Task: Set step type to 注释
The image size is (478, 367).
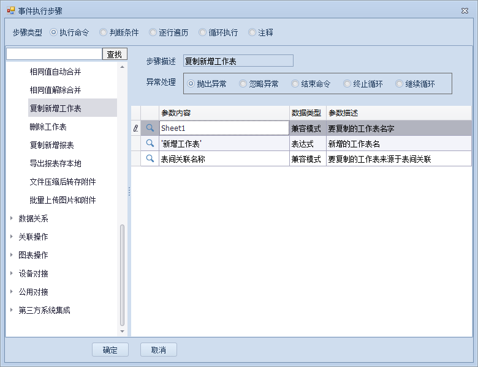Action: [252, 32]
